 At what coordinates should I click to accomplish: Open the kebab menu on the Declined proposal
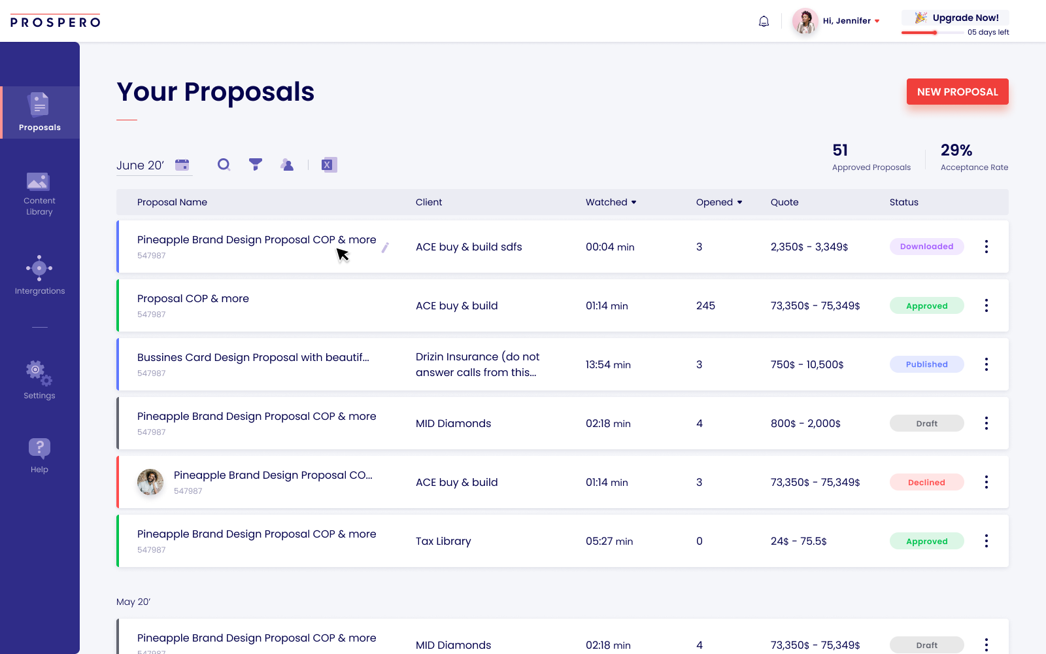point(986,482)
